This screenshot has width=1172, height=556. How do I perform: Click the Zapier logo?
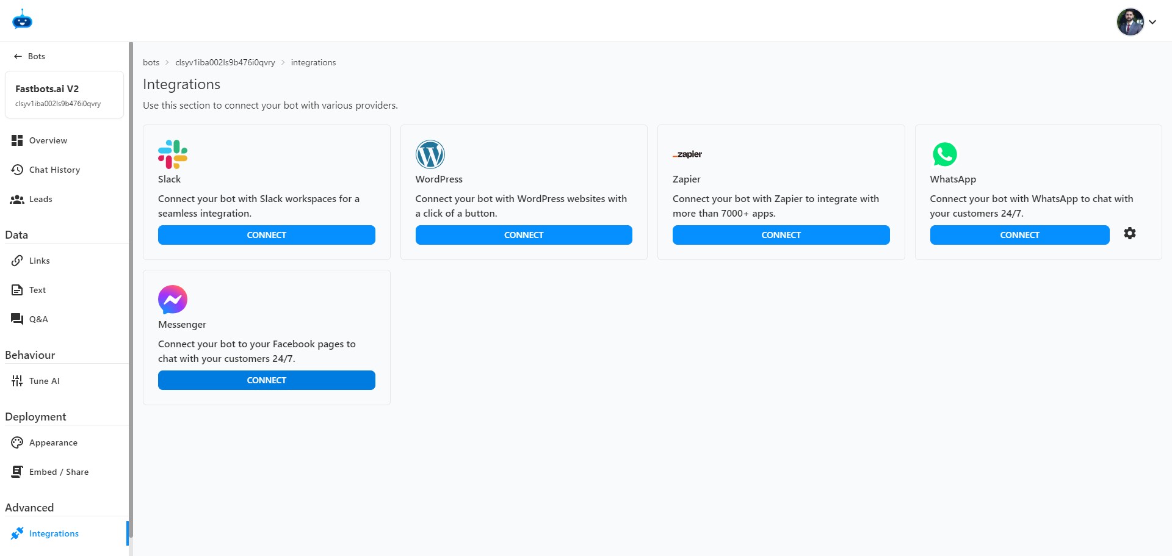(x=687, y=154)
